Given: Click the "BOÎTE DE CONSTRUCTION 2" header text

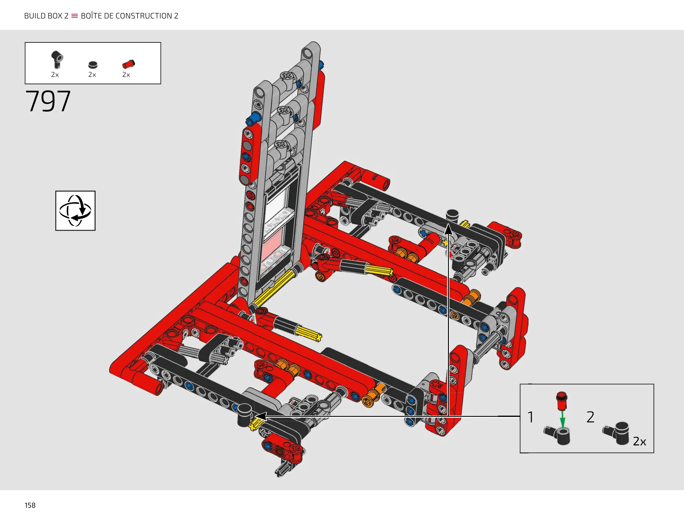Looking at the screenshot, I should coord(129,16).
